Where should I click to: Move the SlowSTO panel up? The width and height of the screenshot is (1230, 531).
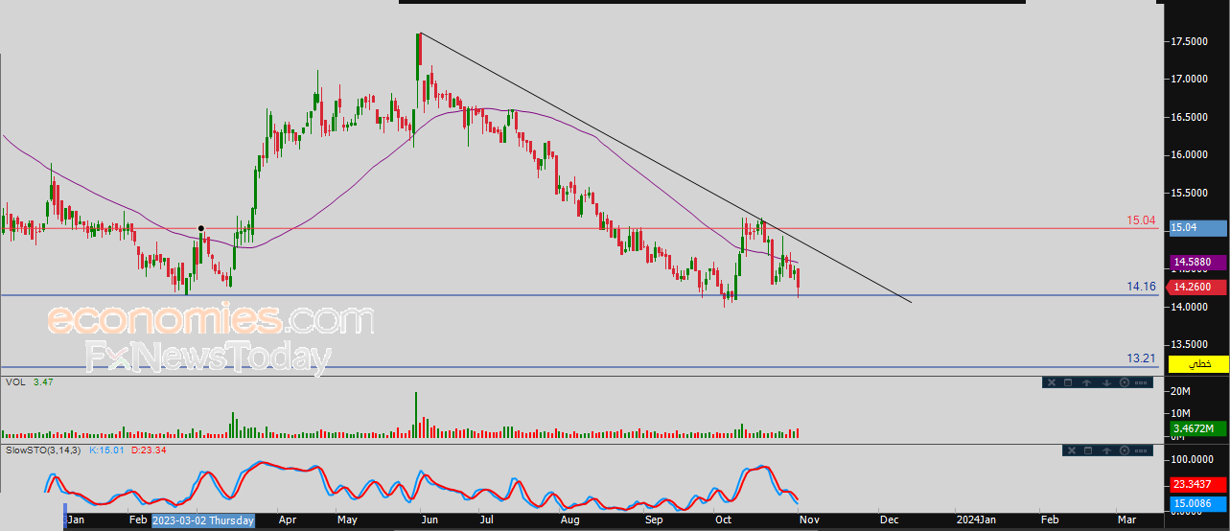coord(1106,450)
